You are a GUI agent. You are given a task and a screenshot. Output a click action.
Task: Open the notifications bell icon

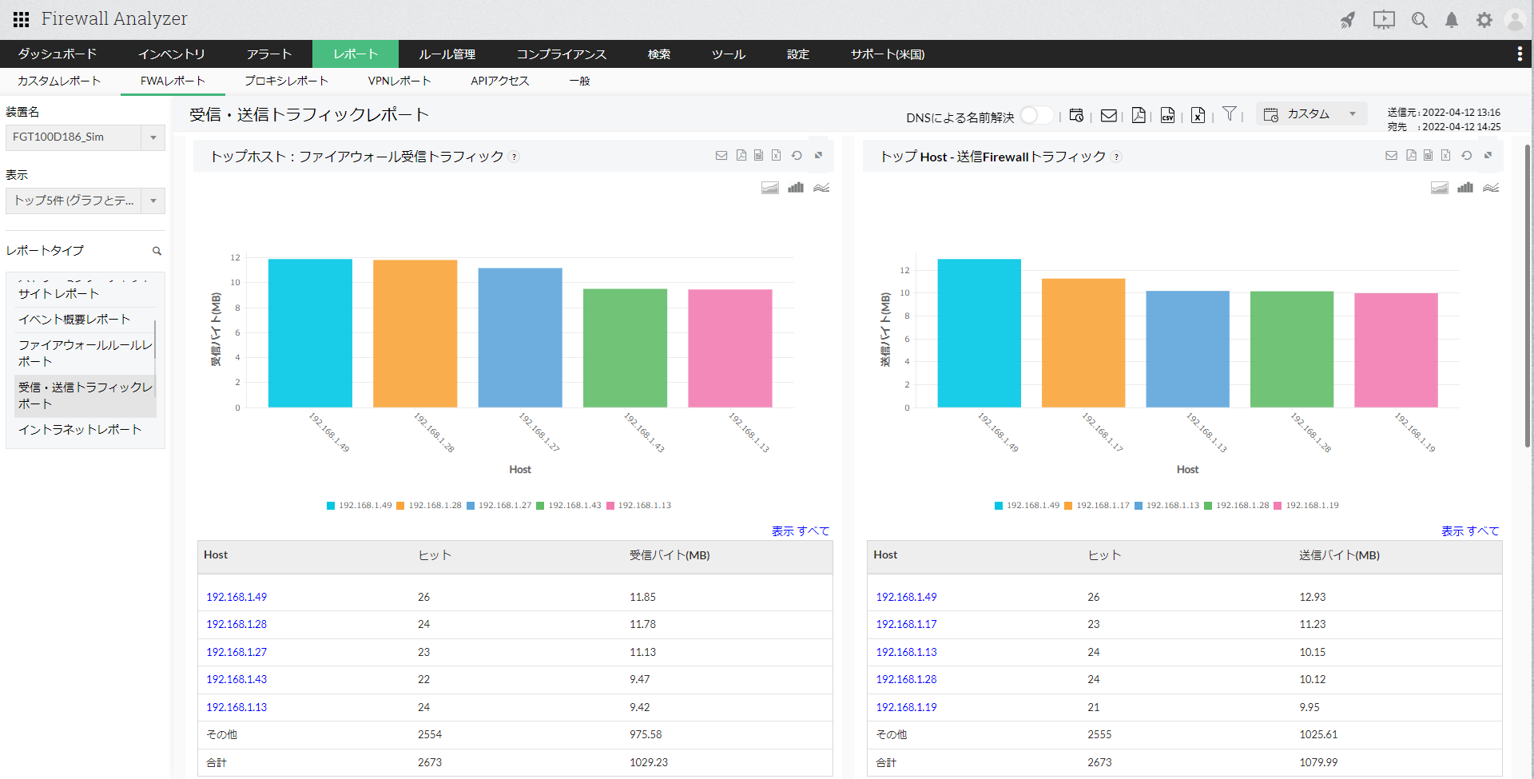pos(1451,20)
